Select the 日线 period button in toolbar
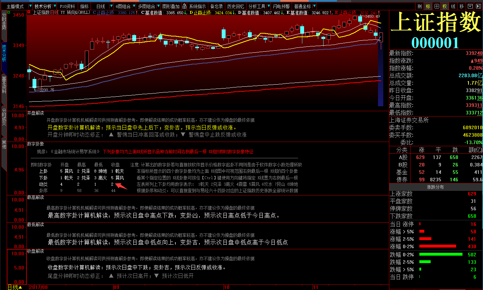 click(100, 6)
